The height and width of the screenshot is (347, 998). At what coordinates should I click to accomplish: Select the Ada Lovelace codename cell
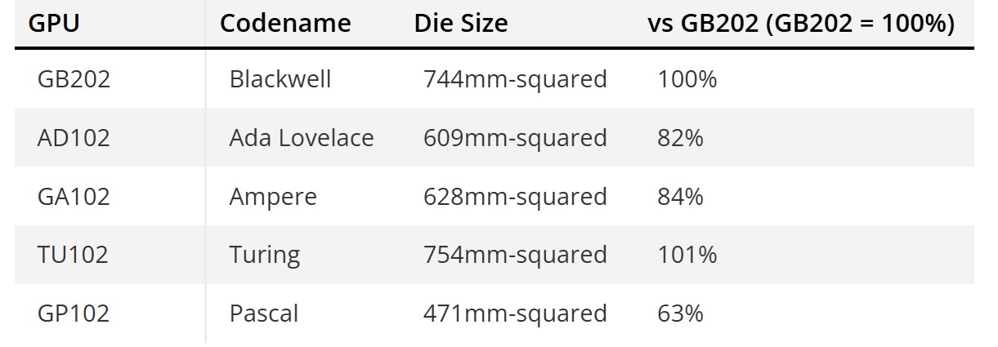302,138
